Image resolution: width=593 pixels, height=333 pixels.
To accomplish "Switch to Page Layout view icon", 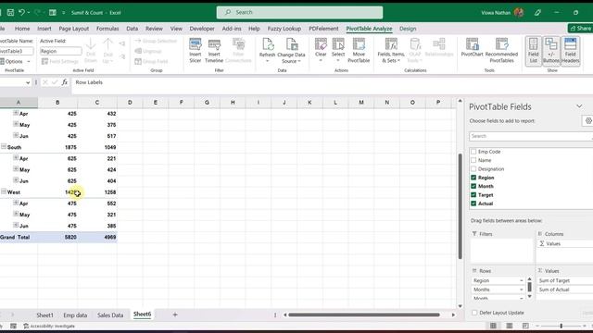I will click(x=510, y=326).
